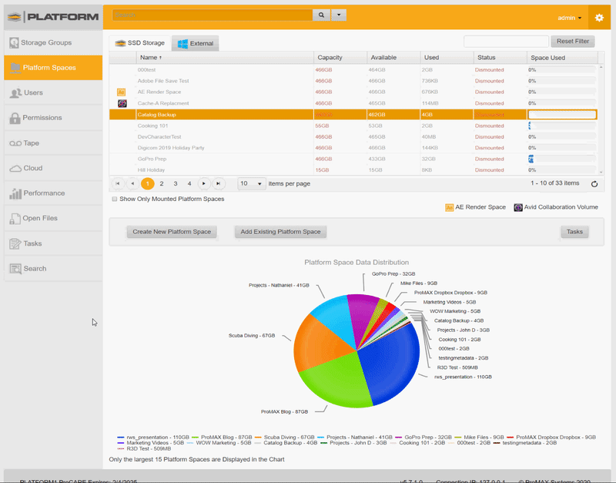Click the Create New Platform Space button
616x483 pixels.
click(x=171, y=231)
